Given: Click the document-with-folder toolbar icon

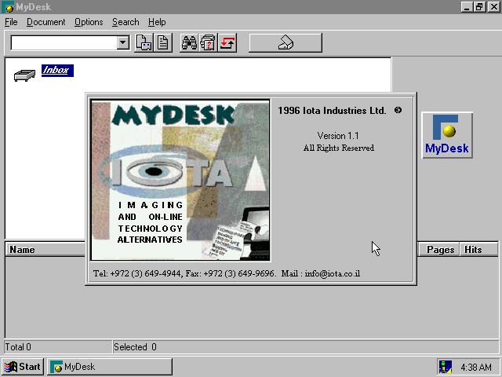Looking at the screenshot, I should 144,42.
